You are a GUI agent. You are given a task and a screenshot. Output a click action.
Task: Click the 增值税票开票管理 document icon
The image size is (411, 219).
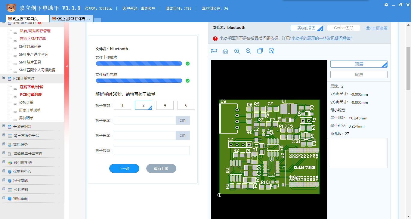tap(10, 154)
